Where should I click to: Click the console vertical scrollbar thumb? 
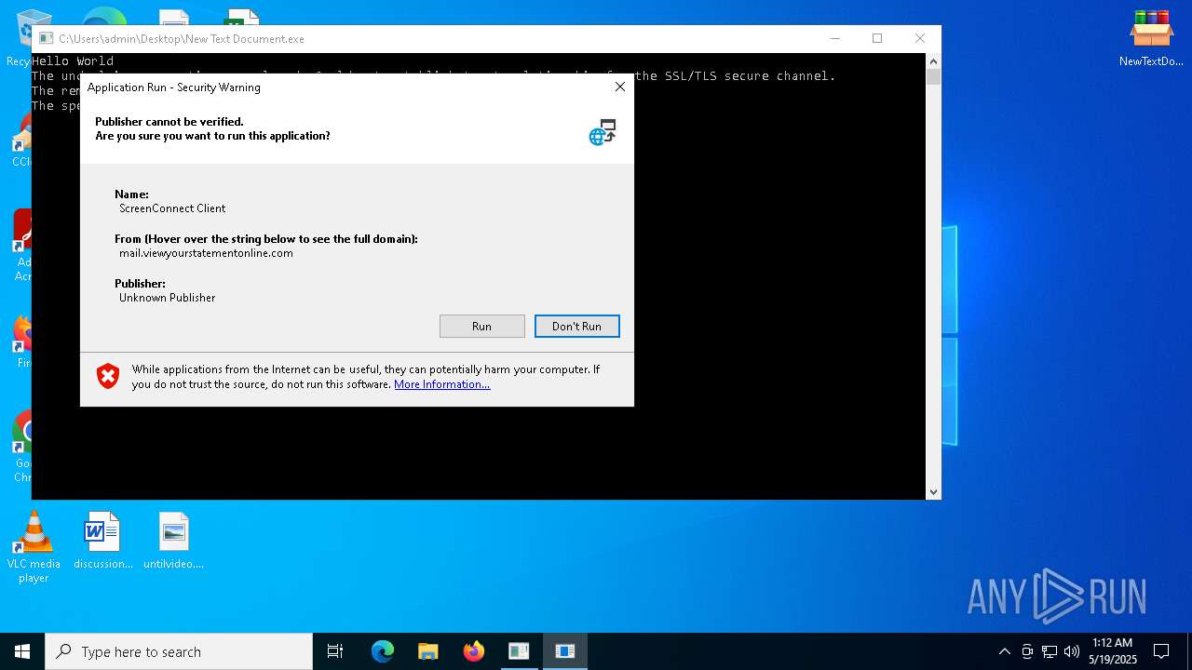coord(933,76)
